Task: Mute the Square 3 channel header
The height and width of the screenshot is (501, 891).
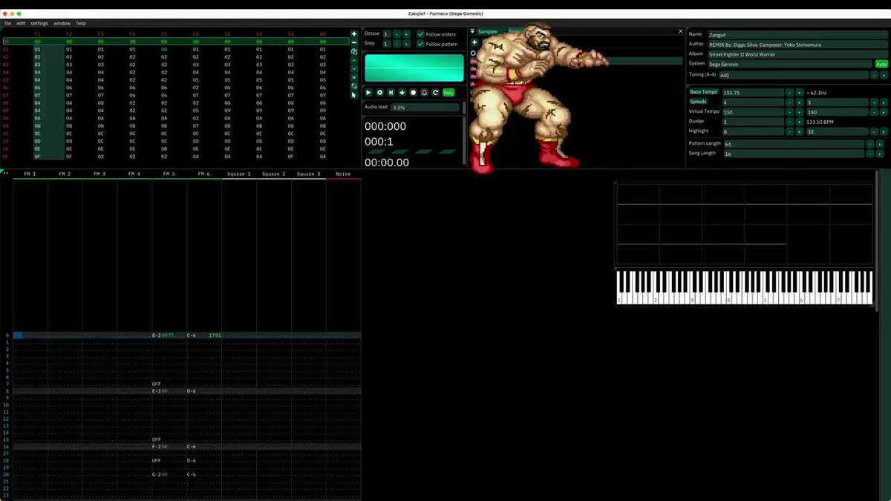Action: point(308,174)
